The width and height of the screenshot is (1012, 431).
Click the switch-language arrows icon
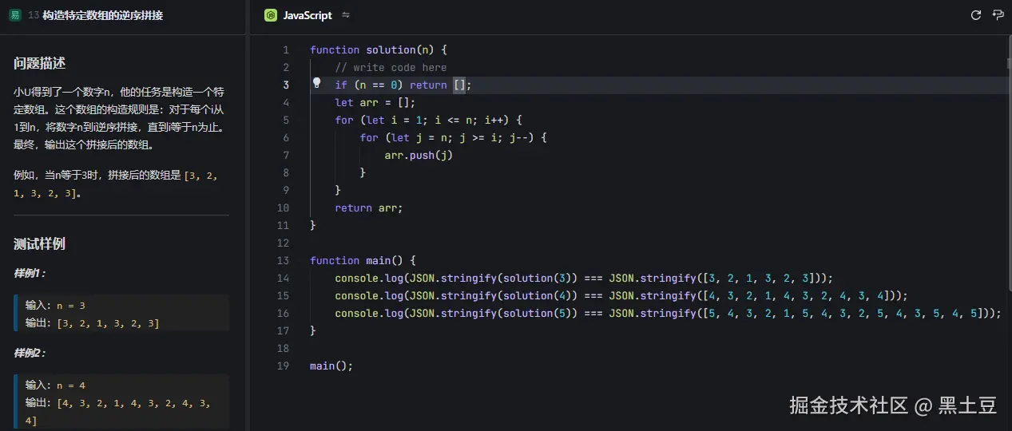click(x=346, y=15)
